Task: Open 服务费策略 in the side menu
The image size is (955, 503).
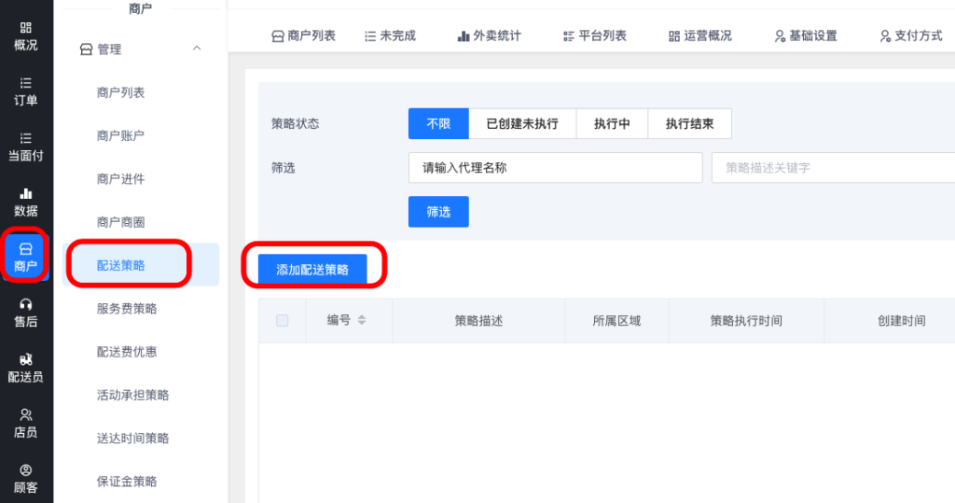Action: [127, 309]
